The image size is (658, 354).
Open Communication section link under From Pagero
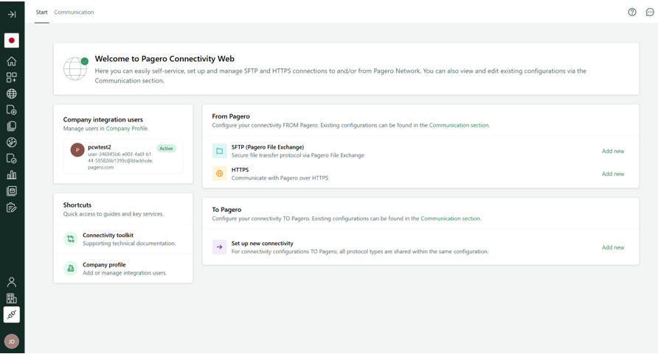[x=459, y=125]
